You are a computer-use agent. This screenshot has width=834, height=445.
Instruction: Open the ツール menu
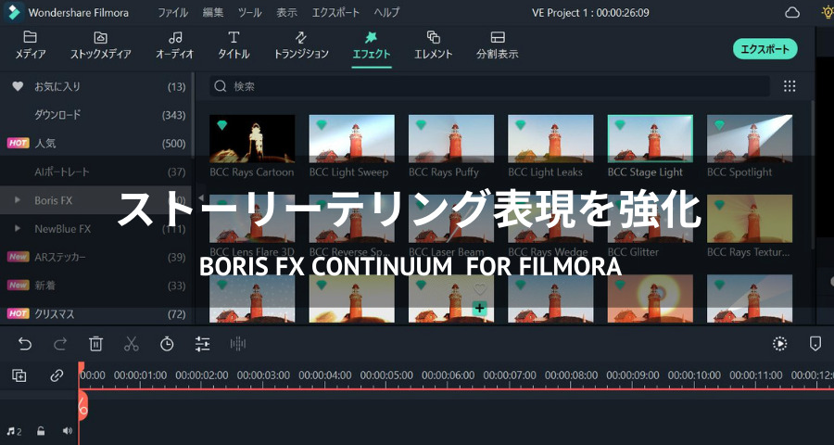[x=249, y=13]
